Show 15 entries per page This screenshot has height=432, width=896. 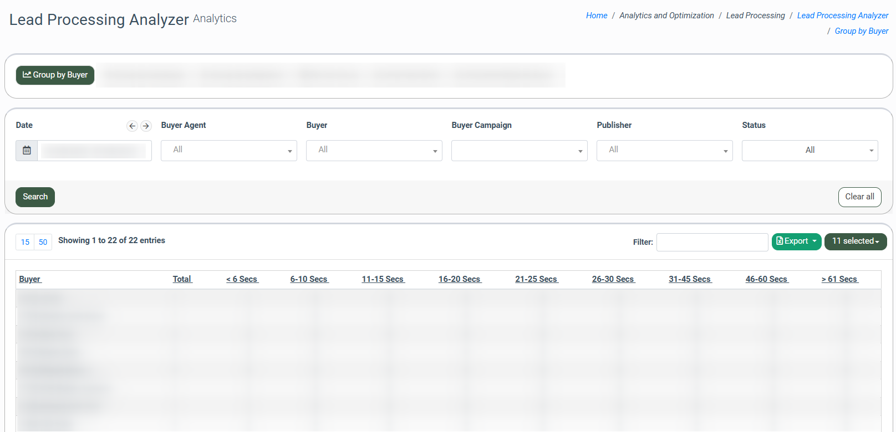[25, 242]
